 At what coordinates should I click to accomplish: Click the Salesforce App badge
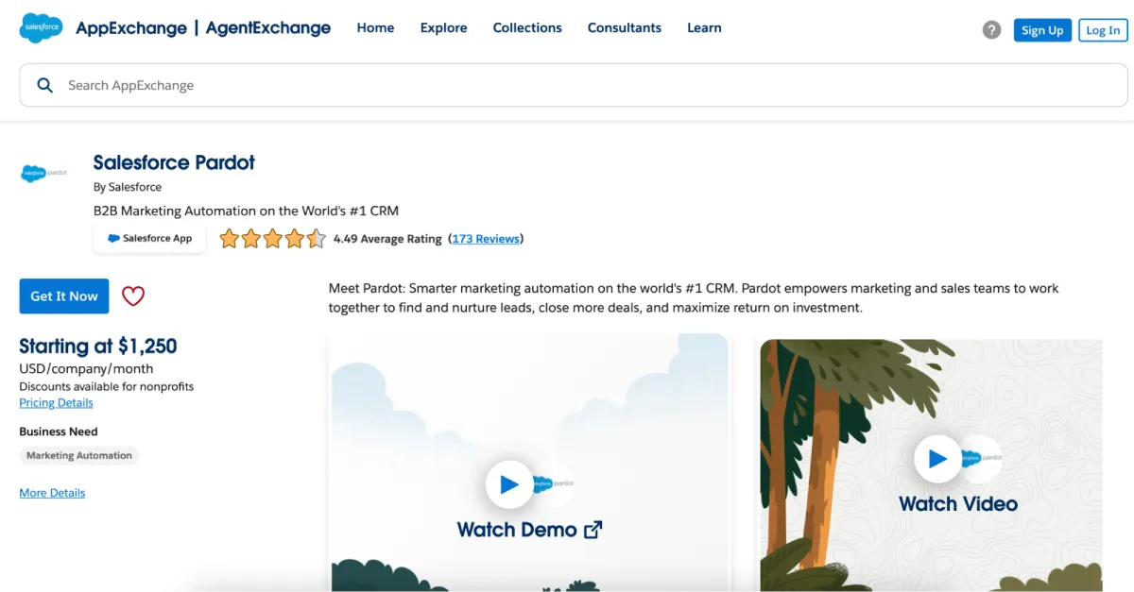click(x=149, y=238)
